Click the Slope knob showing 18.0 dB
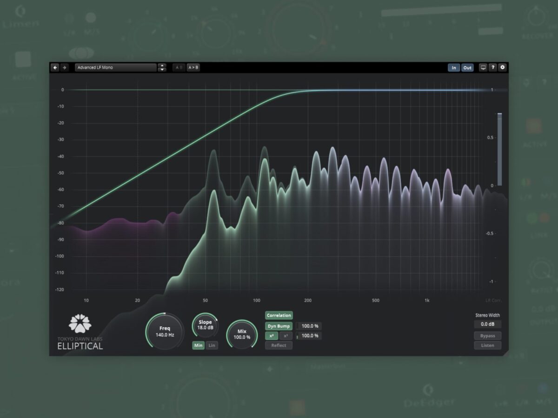This screenshot has height=418, width=558. click(205, 325)
